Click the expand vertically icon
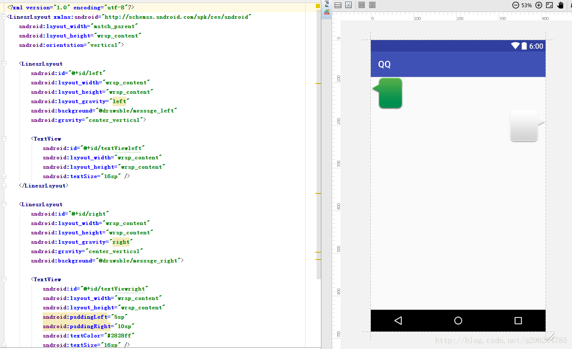 pos(373,5)
